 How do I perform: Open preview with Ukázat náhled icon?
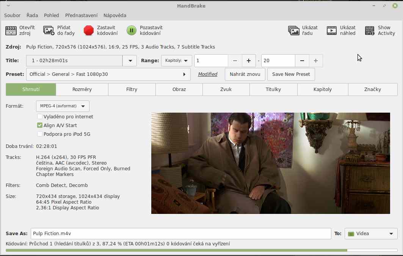click(332, 30)
